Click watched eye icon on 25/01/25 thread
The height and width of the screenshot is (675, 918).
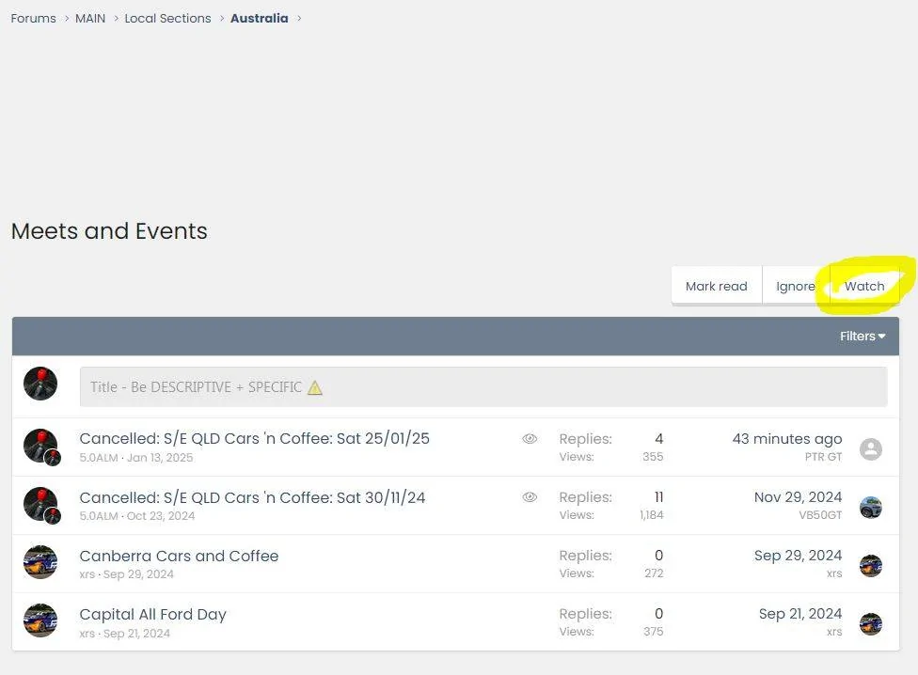pyautogui.click(x=530, y=439)
